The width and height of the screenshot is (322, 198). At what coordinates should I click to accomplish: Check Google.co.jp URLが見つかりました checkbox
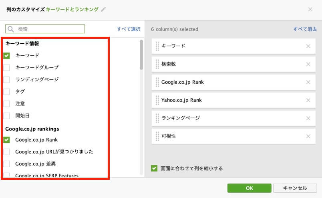(6, 152)
